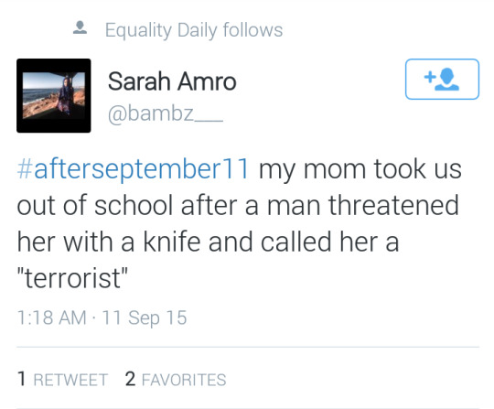This screenshot has width=494, height=409.
Task: Click the small person icon beside Equality Daily
Action: pos(80,27)
